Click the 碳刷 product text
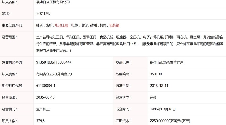Image resolution: width=226 pixels, height=125 pixels. point(94,26)
